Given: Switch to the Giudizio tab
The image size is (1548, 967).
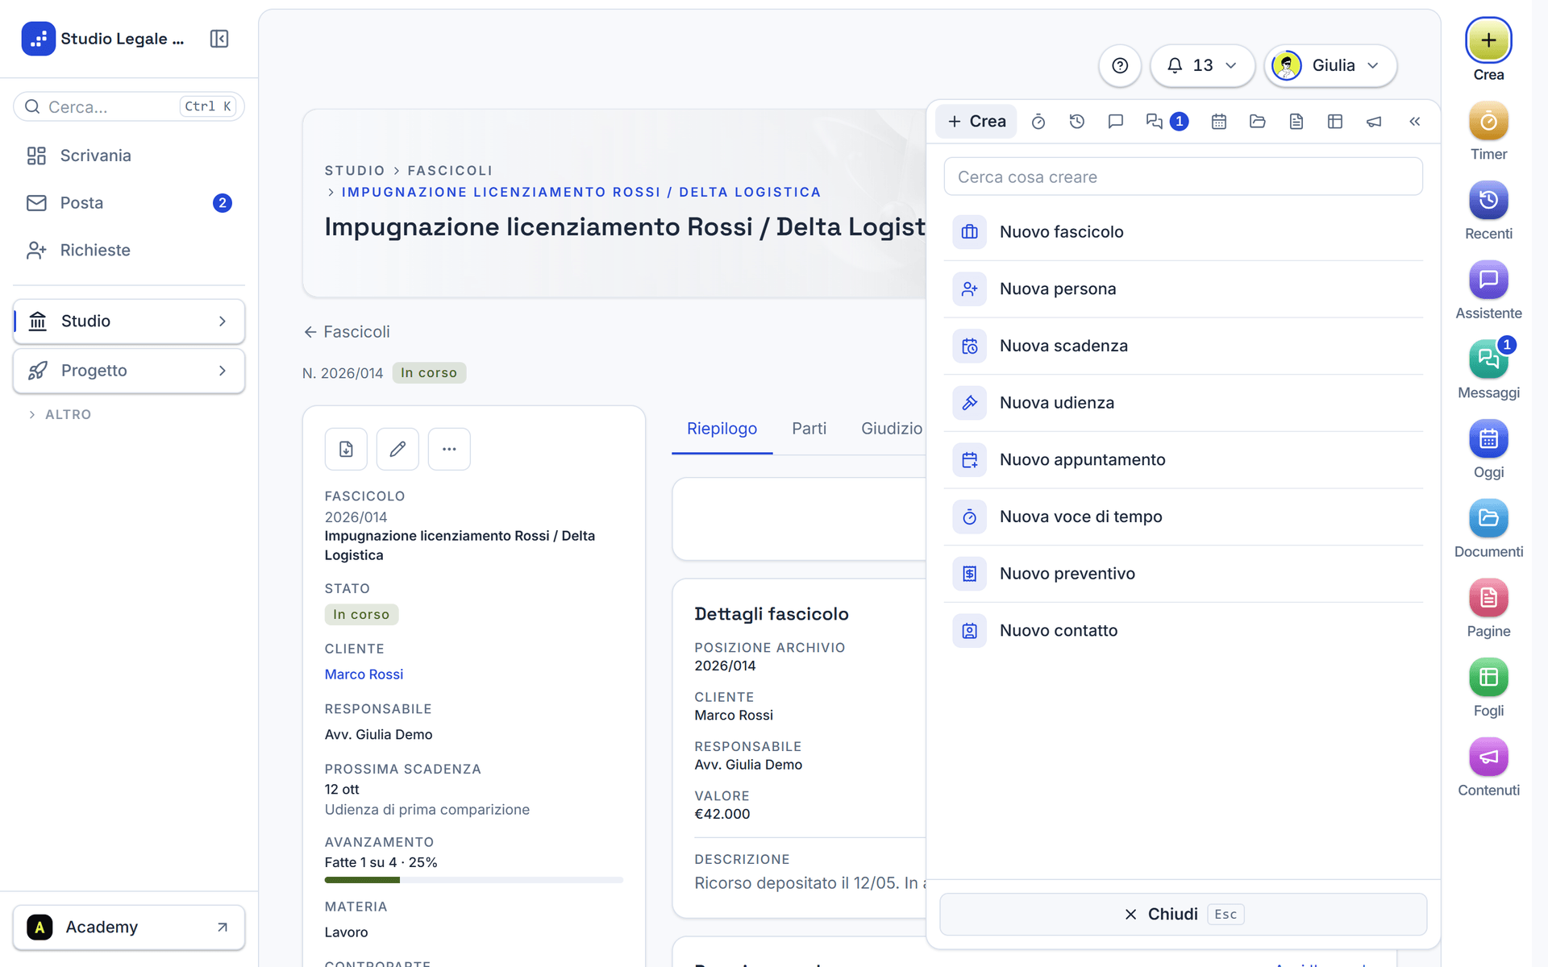Looking at the screenshot, I should tap(891, 429).
